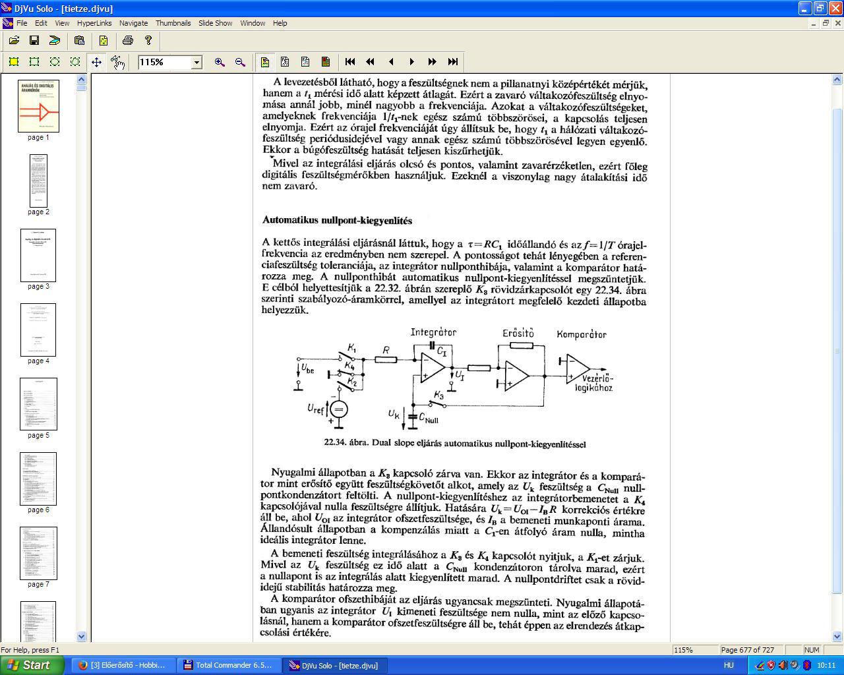The width and height of the screenshot is (844, 675).
Task: Click the HU language indicator
Action: pos(729,666)
